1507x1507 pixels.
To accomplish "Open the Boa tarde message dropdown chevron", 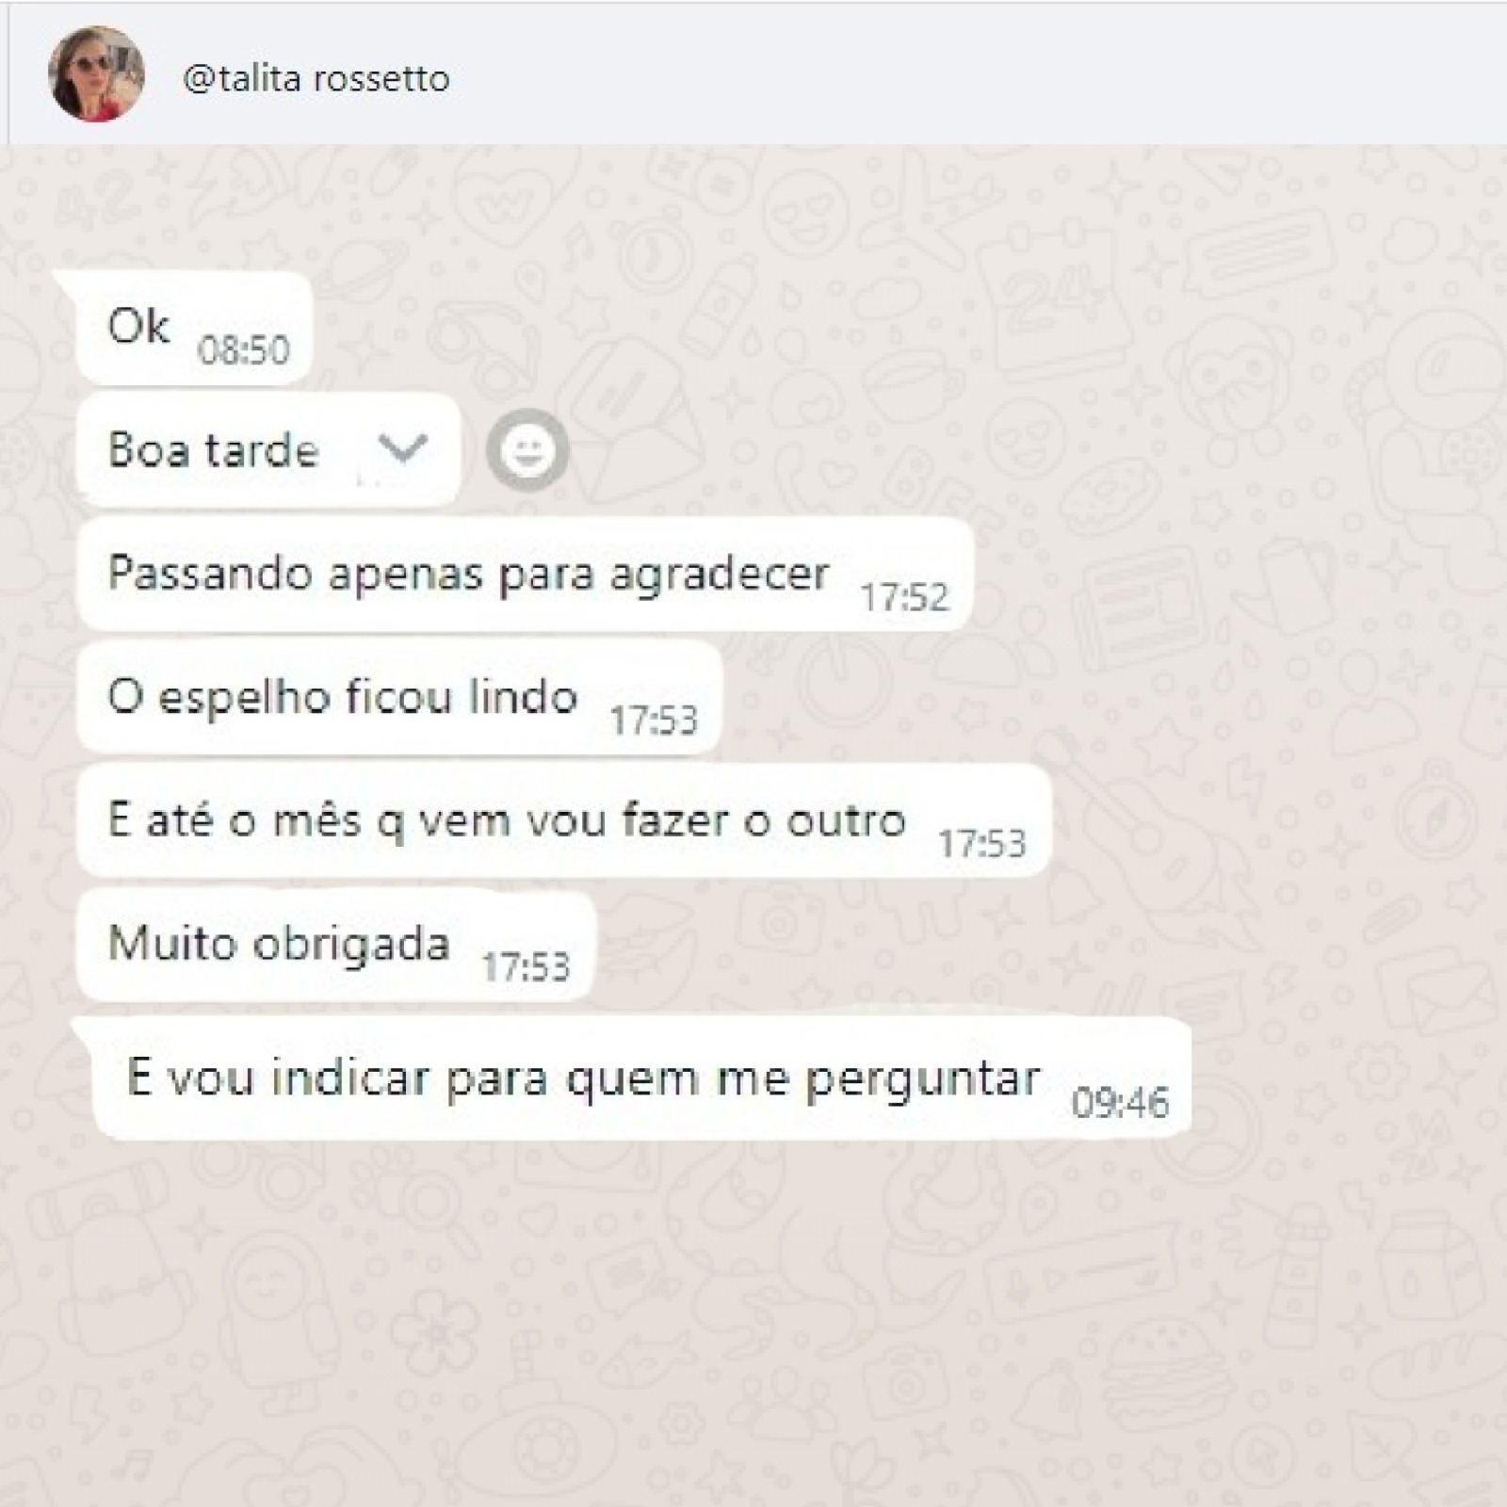I will pyautogui.click(x=403, y=448).
